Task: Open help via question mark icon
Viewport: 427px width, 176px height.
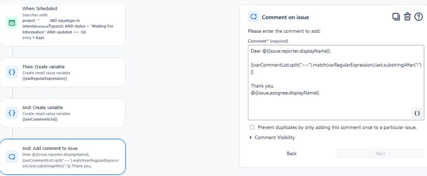Action: pyautogui.click(x=418, y=17)
